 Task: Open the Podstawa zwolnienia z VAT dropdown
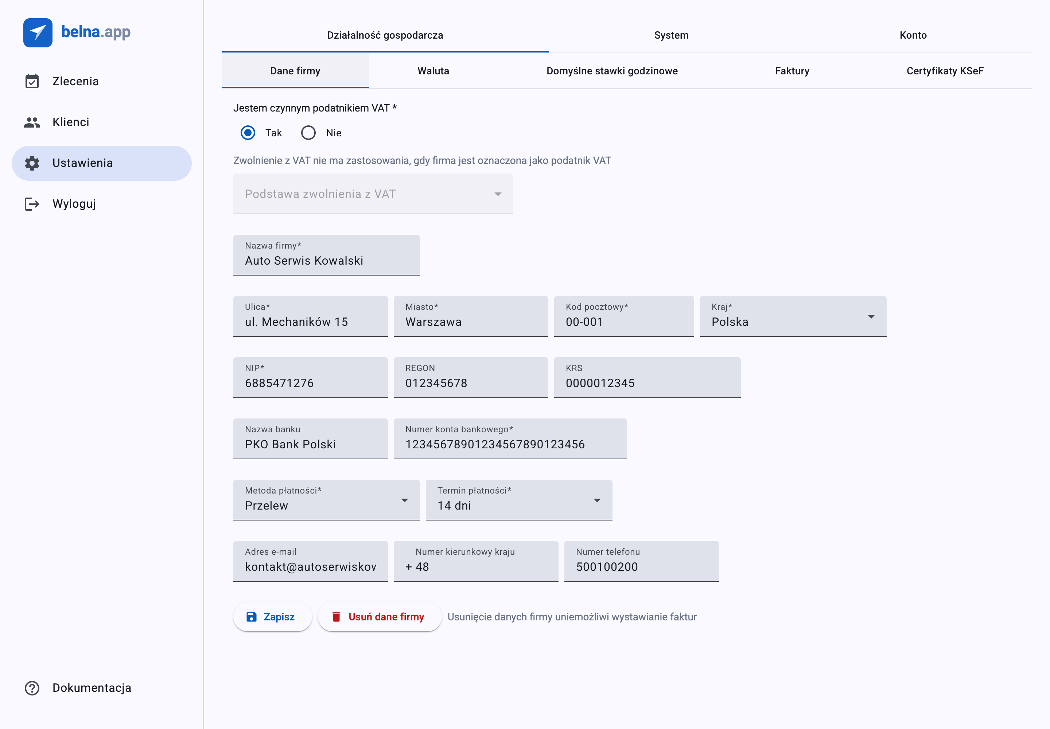click(373, 194)
